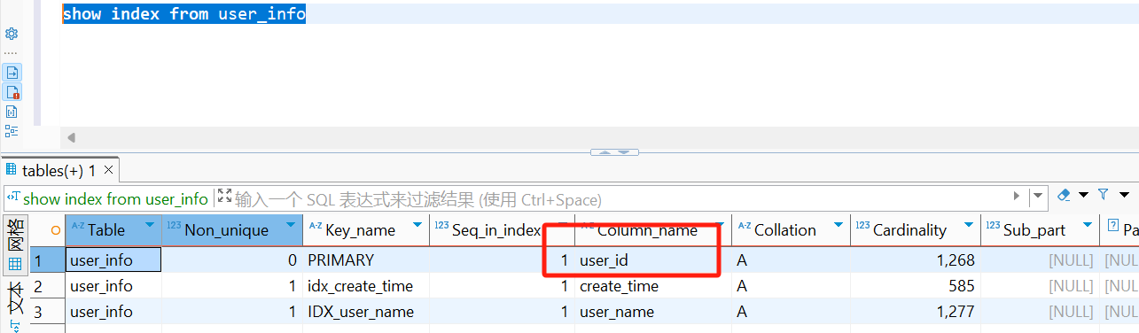Click the document with error badge icon
1139x333 pixels.
(12, 92)
